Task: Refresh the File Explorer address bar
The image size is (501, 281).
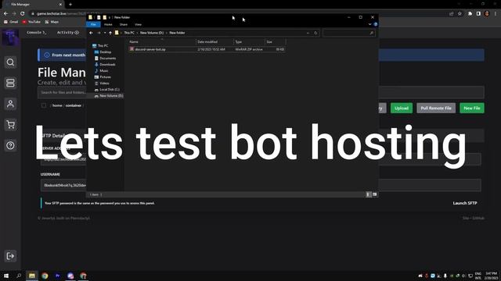Action: (315, 33)
